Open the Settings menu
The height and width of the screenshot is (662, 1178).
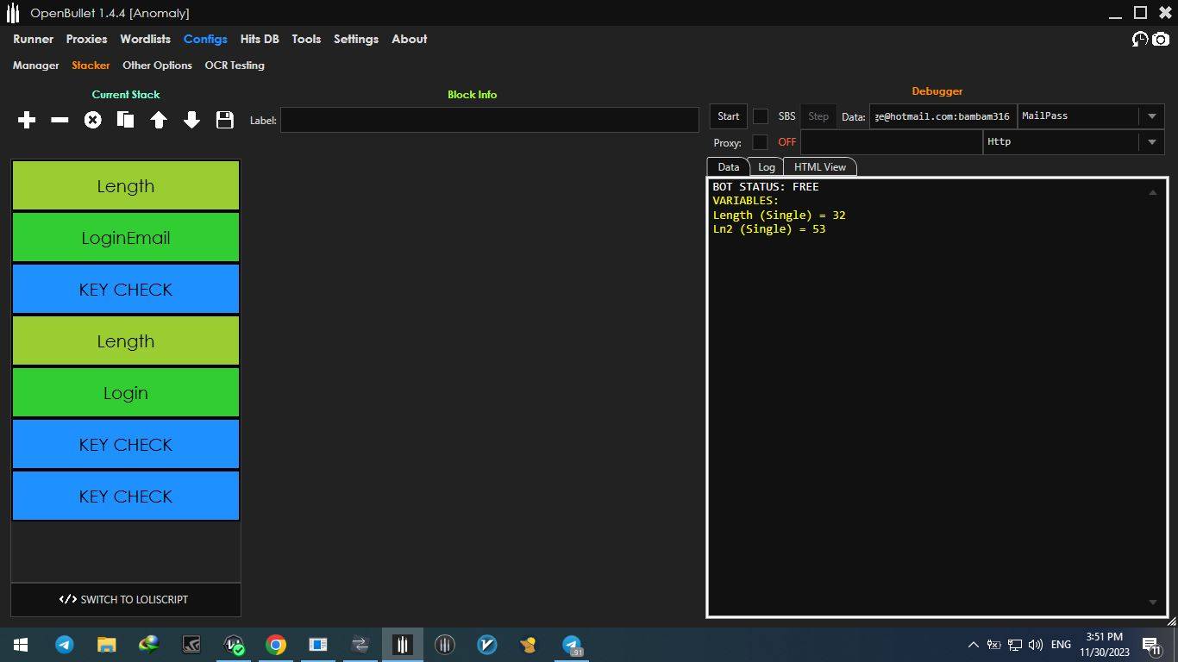pyautogui.click(x=355, y=39)
